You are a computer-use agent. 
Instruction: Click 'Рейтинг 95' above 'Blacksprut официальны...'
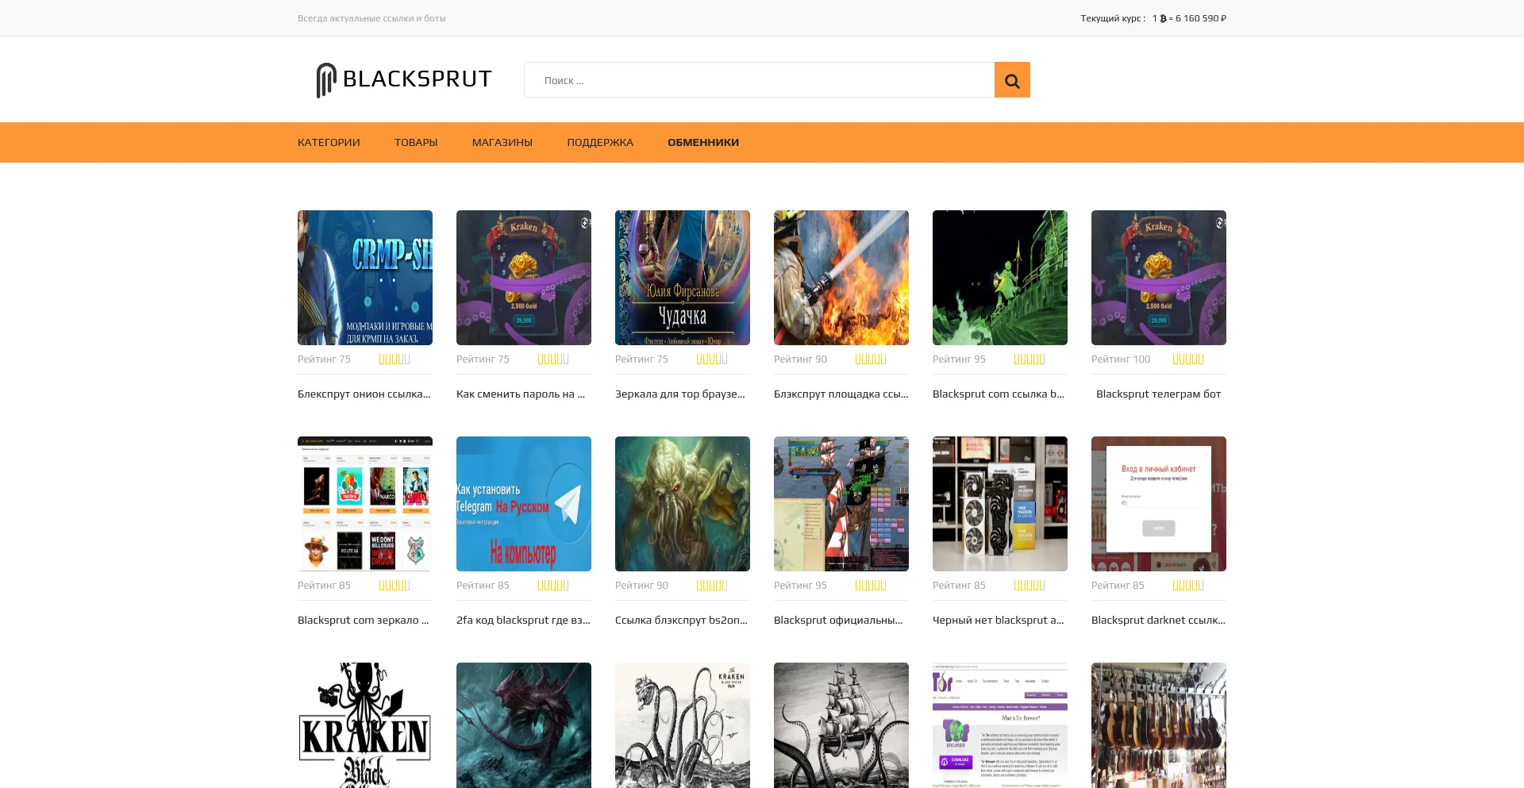tap(800, 586)
